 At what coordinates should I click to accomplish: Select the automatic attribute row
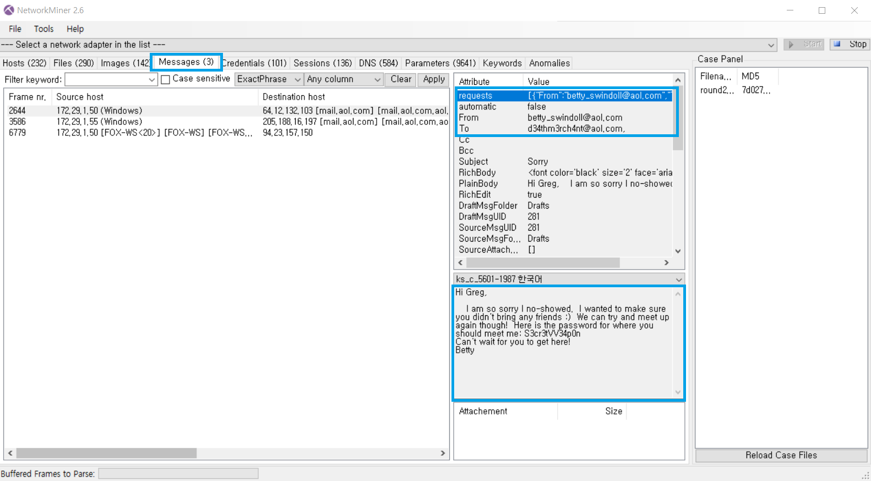[x=564, y=107]
